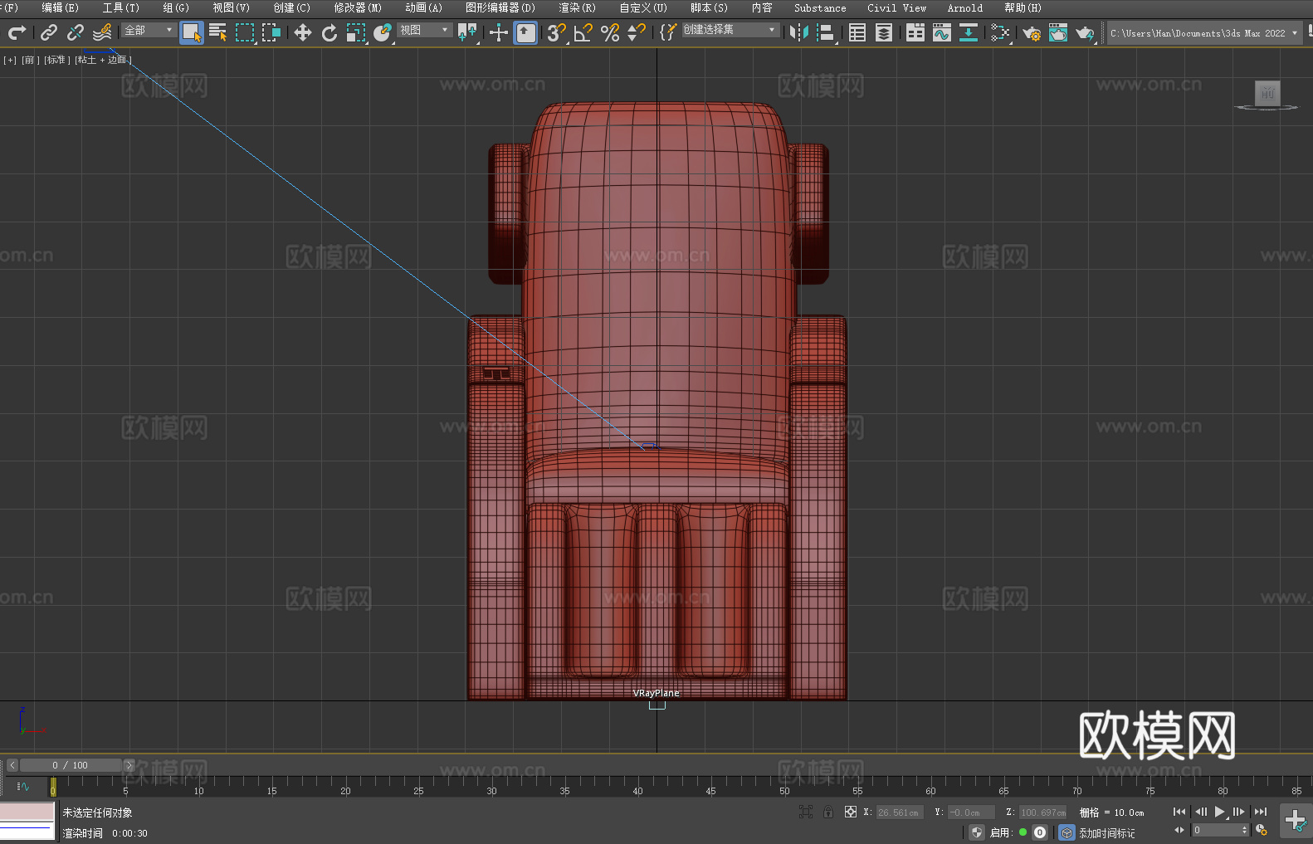Open the 全部 selection filter dropdown
Image resolution: width=1313 pixels, height=844 pixels.
click(x=149, y=30)
